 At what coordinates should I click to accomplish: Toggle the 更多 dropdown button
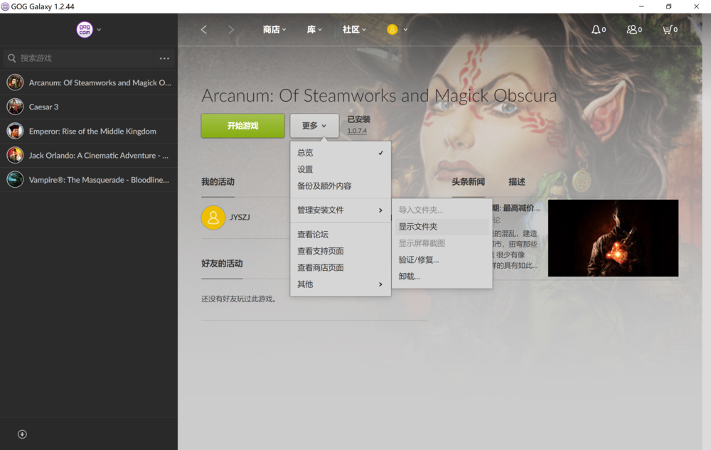point(314,126)
